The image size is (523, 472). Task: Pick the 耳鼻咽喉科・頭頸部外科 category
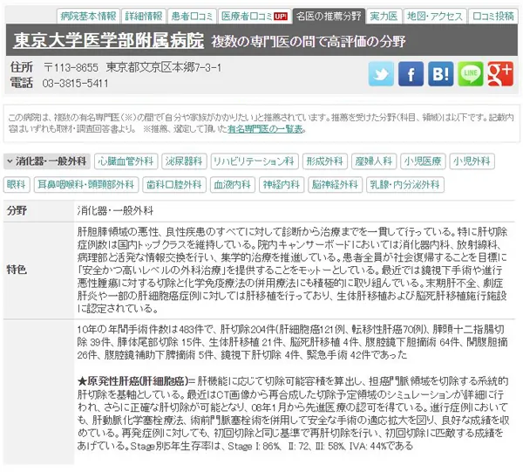click(86, 185)
